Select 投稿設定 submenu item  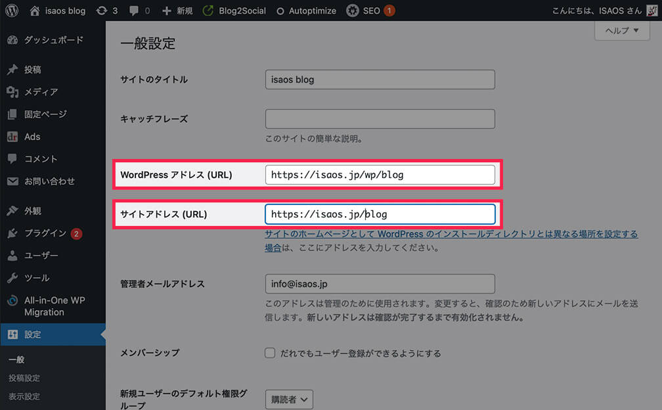24,378
